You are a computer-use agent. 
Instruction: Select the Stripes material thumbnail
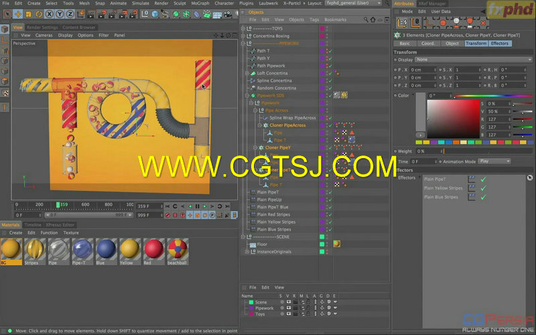point(35,252)
